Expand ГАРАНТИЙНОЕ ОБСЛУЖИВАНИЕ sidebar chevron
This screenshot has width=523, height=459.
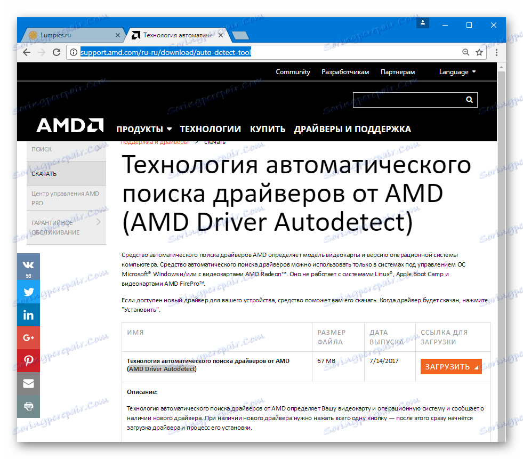pyautogui.click(x=99, y=222)
